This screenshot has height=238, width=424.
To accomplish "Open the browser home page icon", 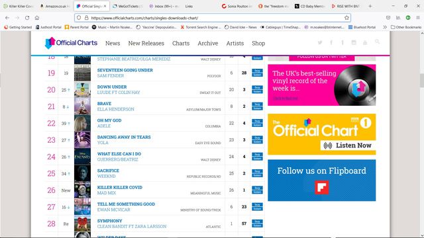I will (37, 18).
